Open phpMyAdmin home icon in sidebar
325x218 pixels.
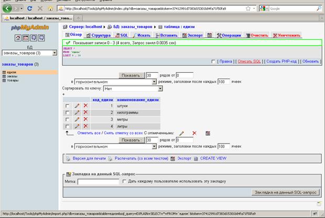click(18, 38)
